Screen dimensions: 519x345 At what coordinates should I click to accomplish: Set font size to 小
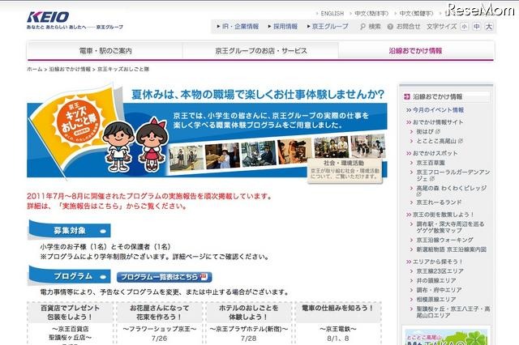464,27
